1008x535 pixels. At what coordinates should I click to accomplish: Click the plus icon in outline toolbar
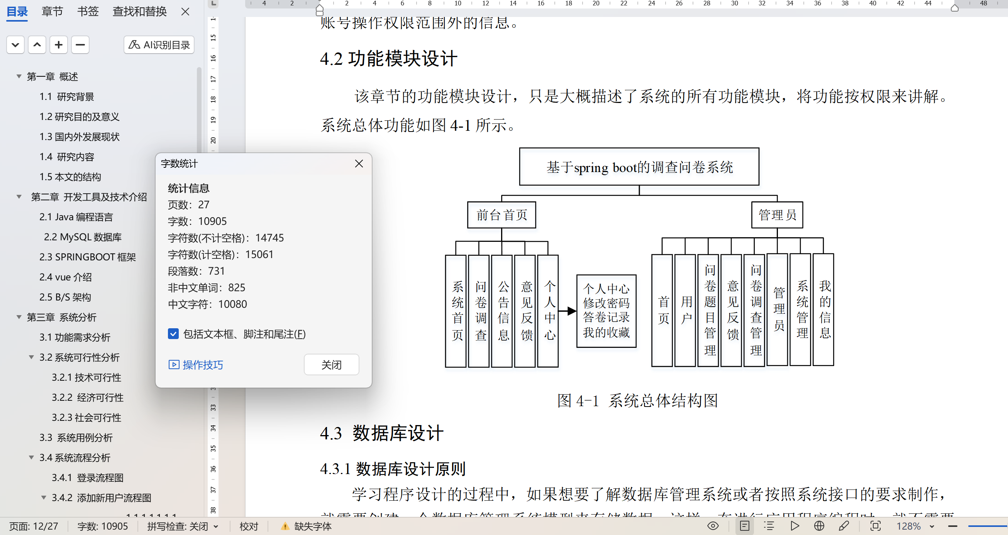(59, 45)
